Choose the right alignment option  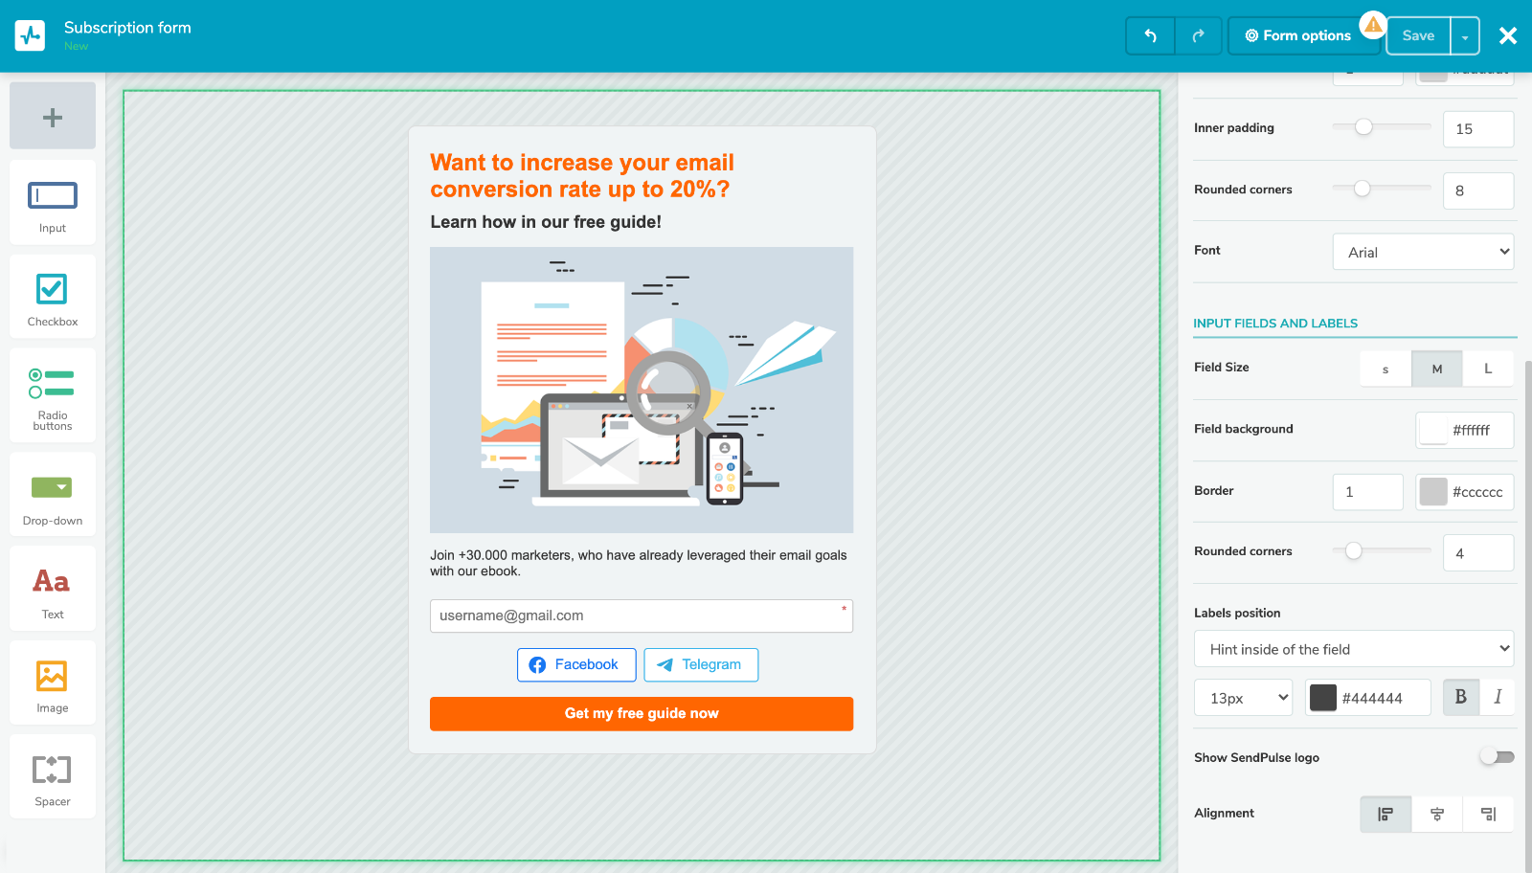[x=1488, y=813]
